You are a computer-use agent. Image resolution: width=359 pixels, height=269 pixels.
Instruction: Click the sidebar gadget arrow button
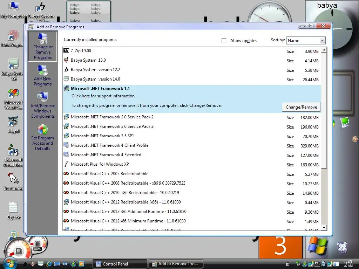coord(355,139)
